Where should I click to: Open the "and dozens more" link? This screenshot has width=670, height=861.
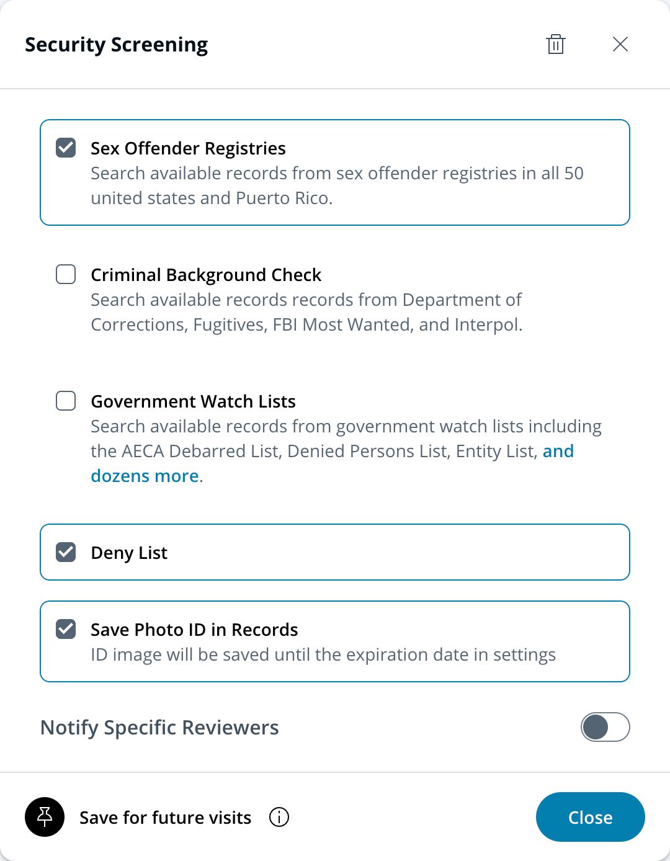point(145,476)
